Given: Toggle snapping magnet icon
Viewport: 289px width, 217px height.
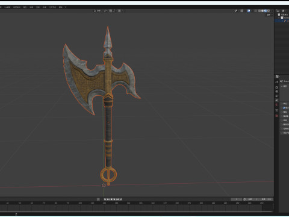Looking at the screenshot, I should 111,11.
